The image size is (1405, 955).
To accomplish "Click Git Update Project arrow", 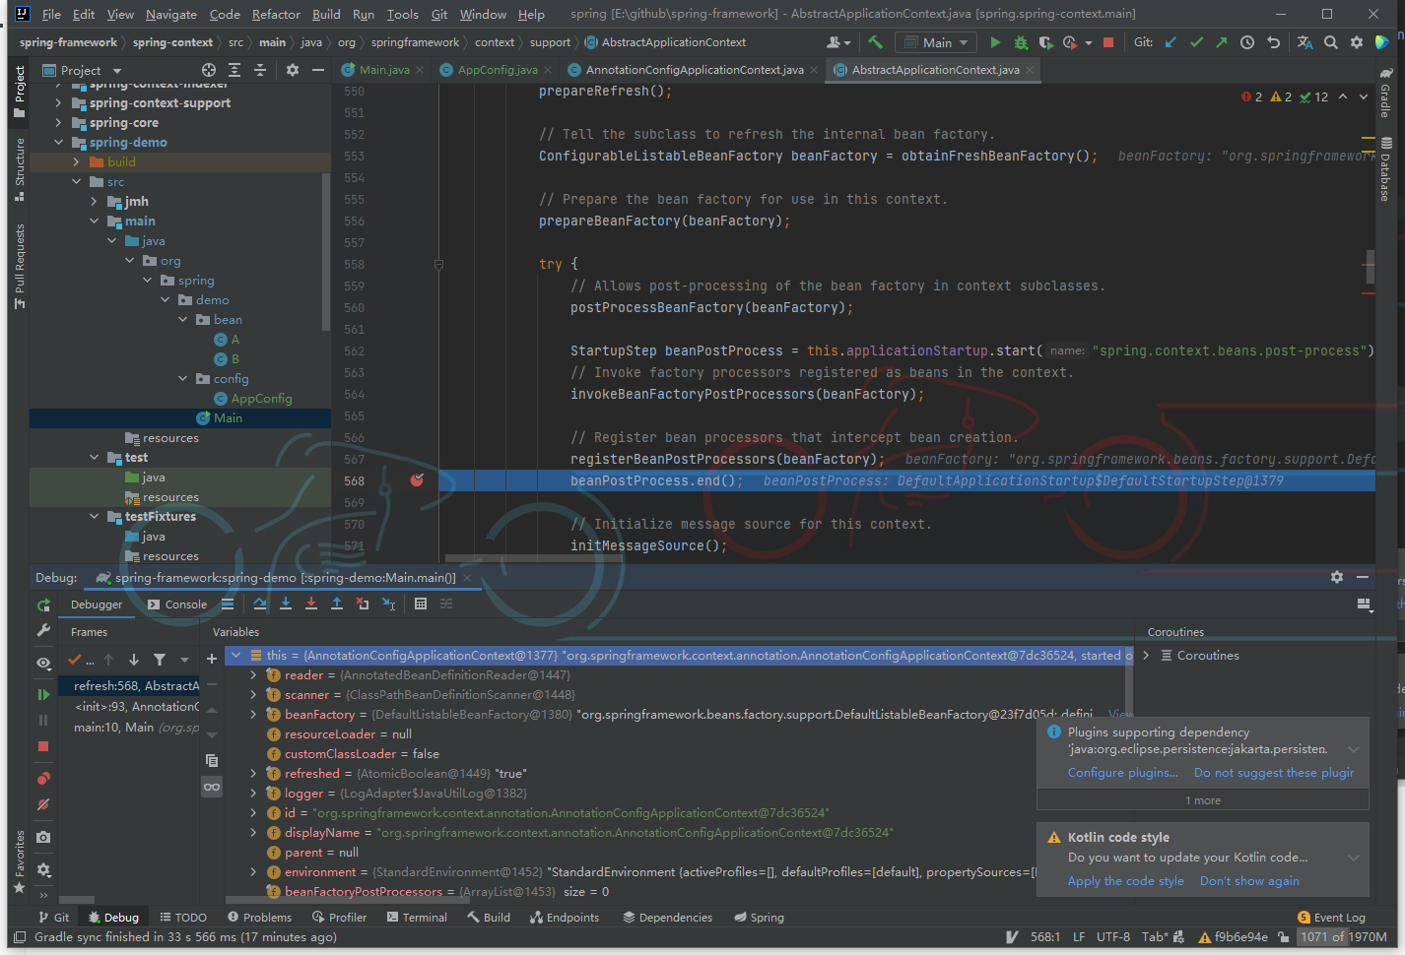I will 1171,42.
